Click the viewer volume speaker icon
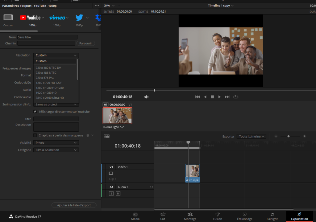316x222 pixels. 146,97
